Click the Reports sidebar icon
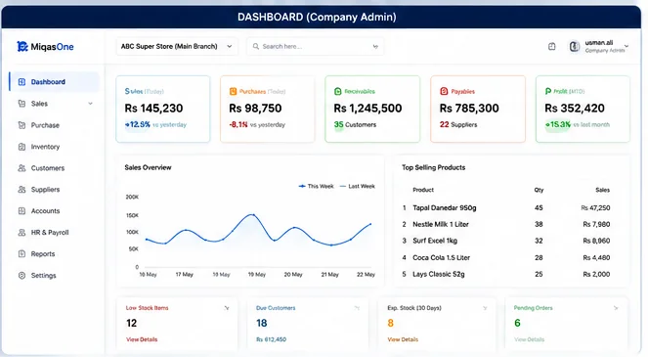 tap(22, 253)
